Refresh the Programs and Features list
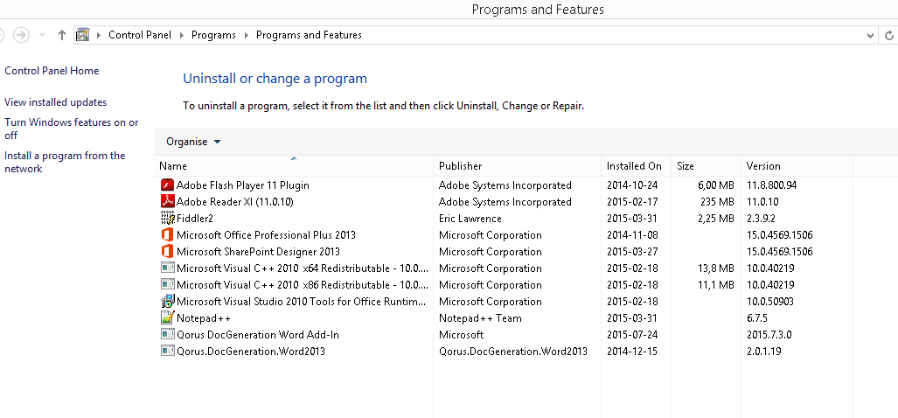Image resolution: width=898 pixels, height=418 pixels. [x=889, y=36]
